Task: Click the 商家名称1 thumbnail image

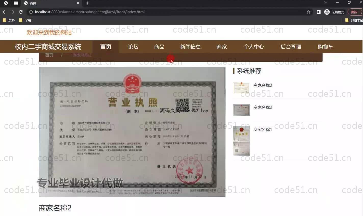Action: [241, 141]
